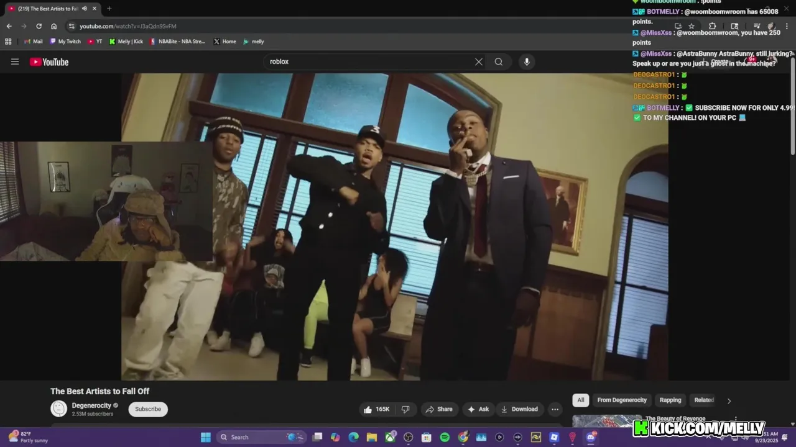Screen dimensions: 796x447
Task: Open the Degenerocity channel avatar
Action: 58,409
